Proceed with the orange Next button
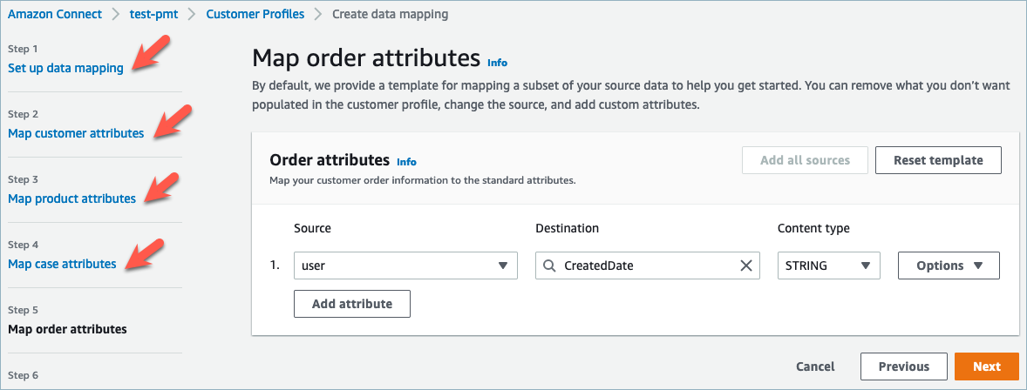Viewport: 1027px width, 390px height. [986, 366]
